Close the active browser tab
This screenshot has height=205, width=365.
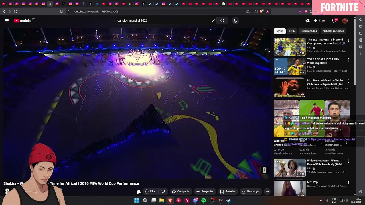50,4
